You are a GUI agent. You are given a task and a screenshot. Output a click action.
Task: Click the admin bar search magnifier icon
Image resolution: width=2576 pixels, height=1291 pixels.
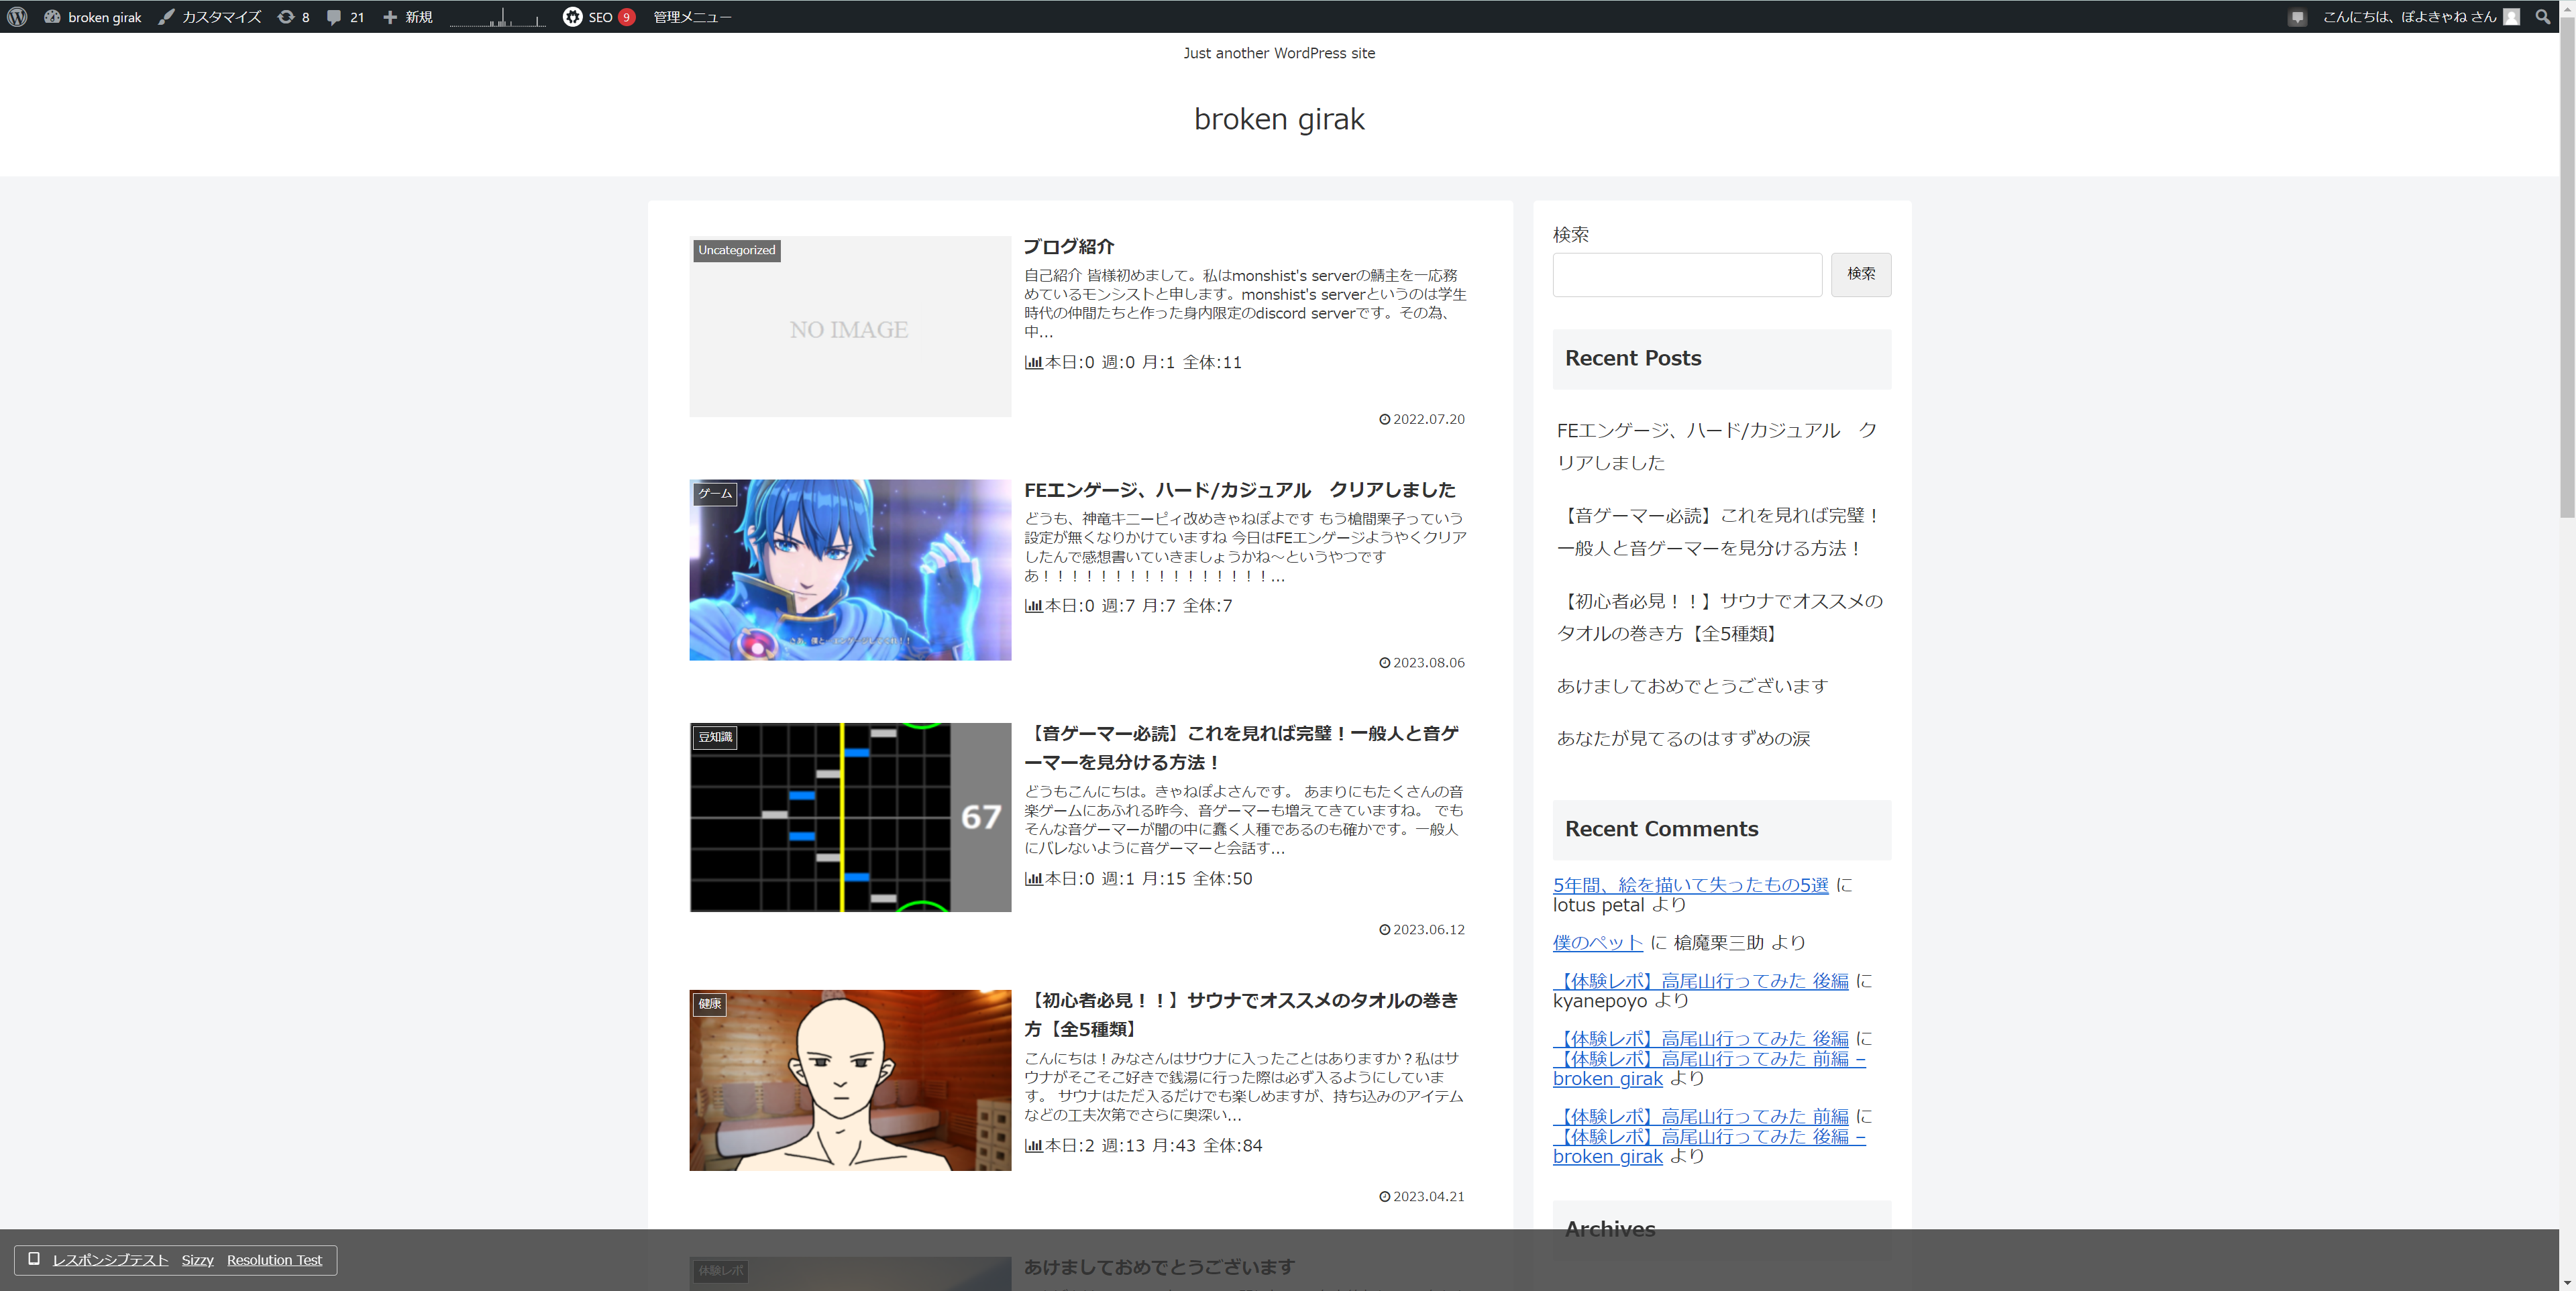[x=2543, y=17]
